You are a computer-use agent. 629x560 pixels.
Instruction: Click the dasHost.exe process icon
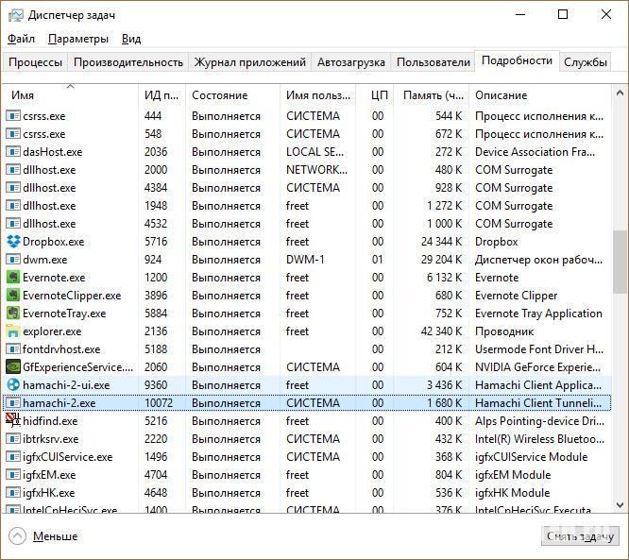[13, 152]
